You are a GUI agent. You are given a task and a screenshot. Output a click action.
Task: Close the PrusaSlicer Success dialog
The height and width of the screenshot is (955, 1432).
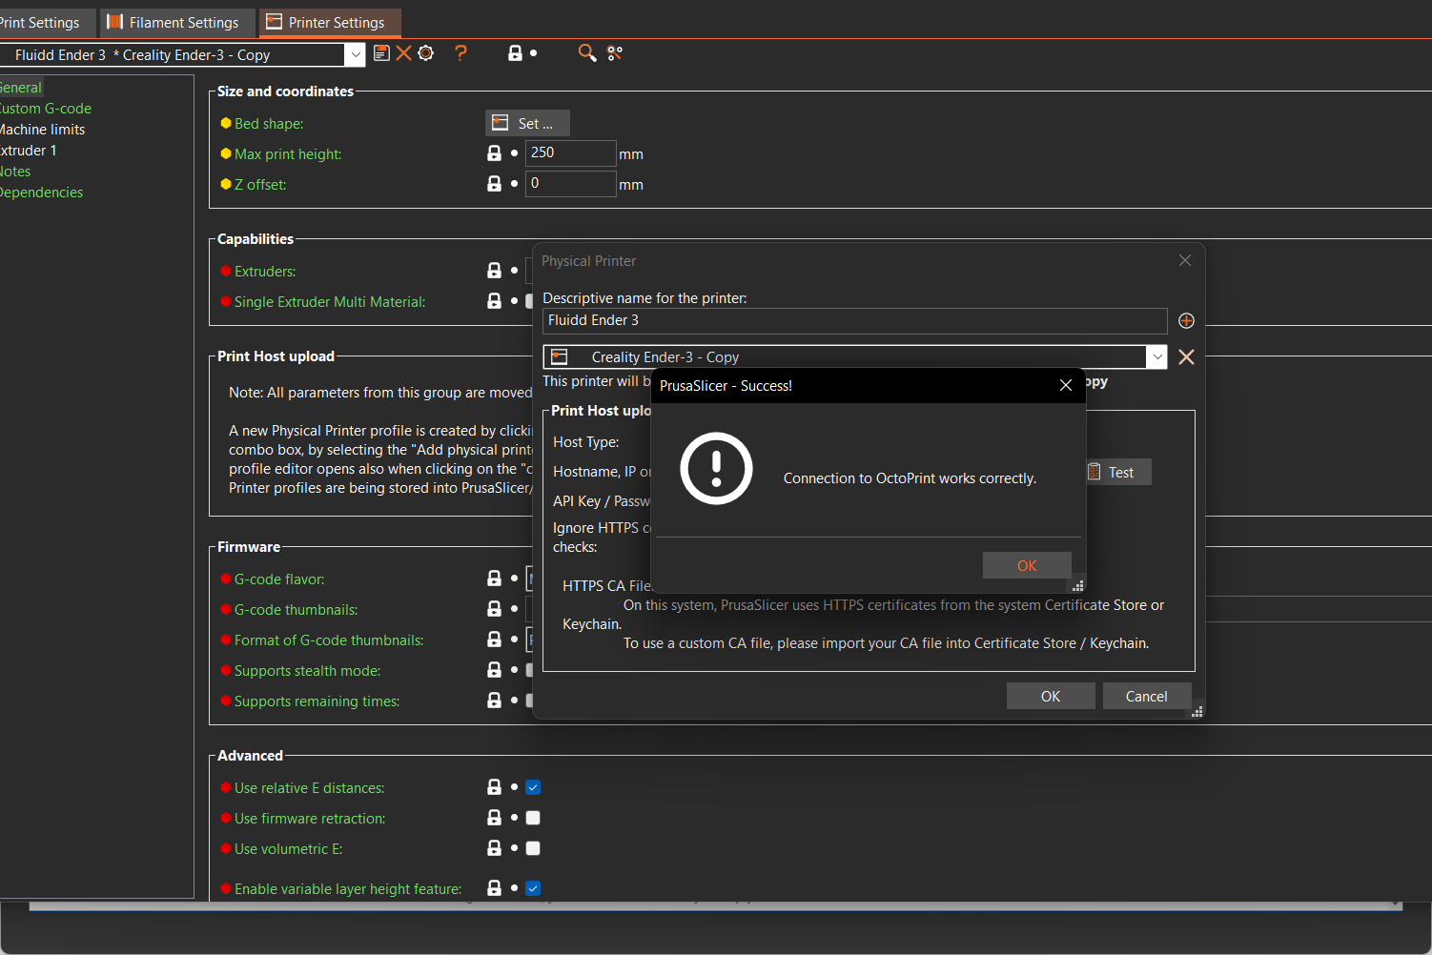[1066, 385]
